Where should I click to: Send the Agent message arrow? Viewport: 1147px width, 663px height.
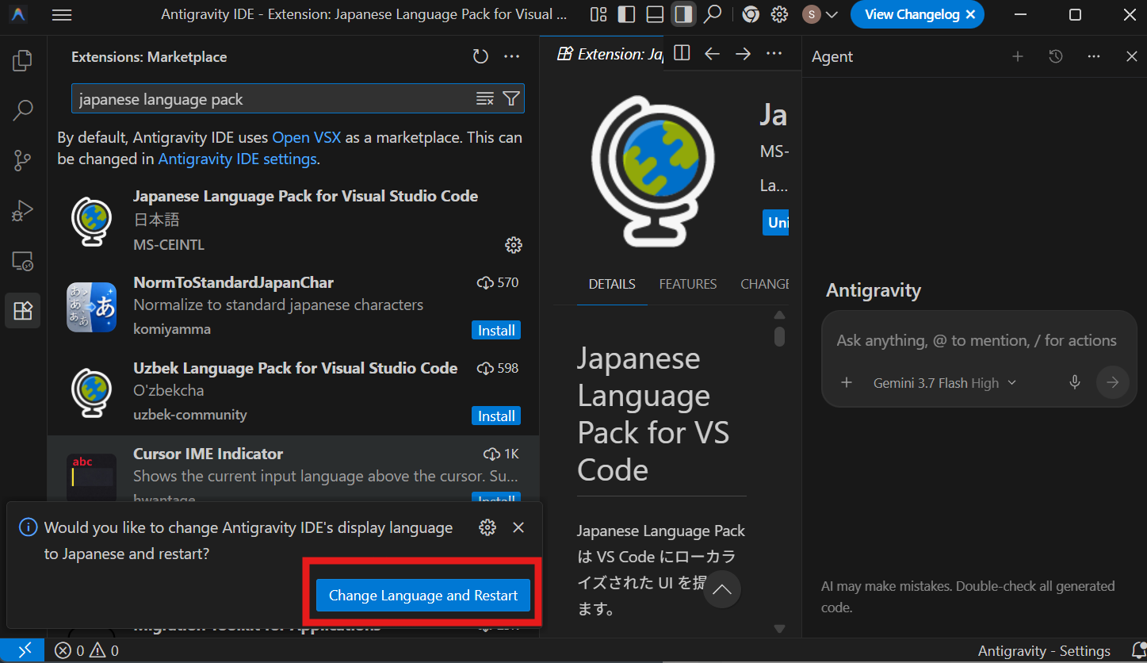[x=1113, y=382]
